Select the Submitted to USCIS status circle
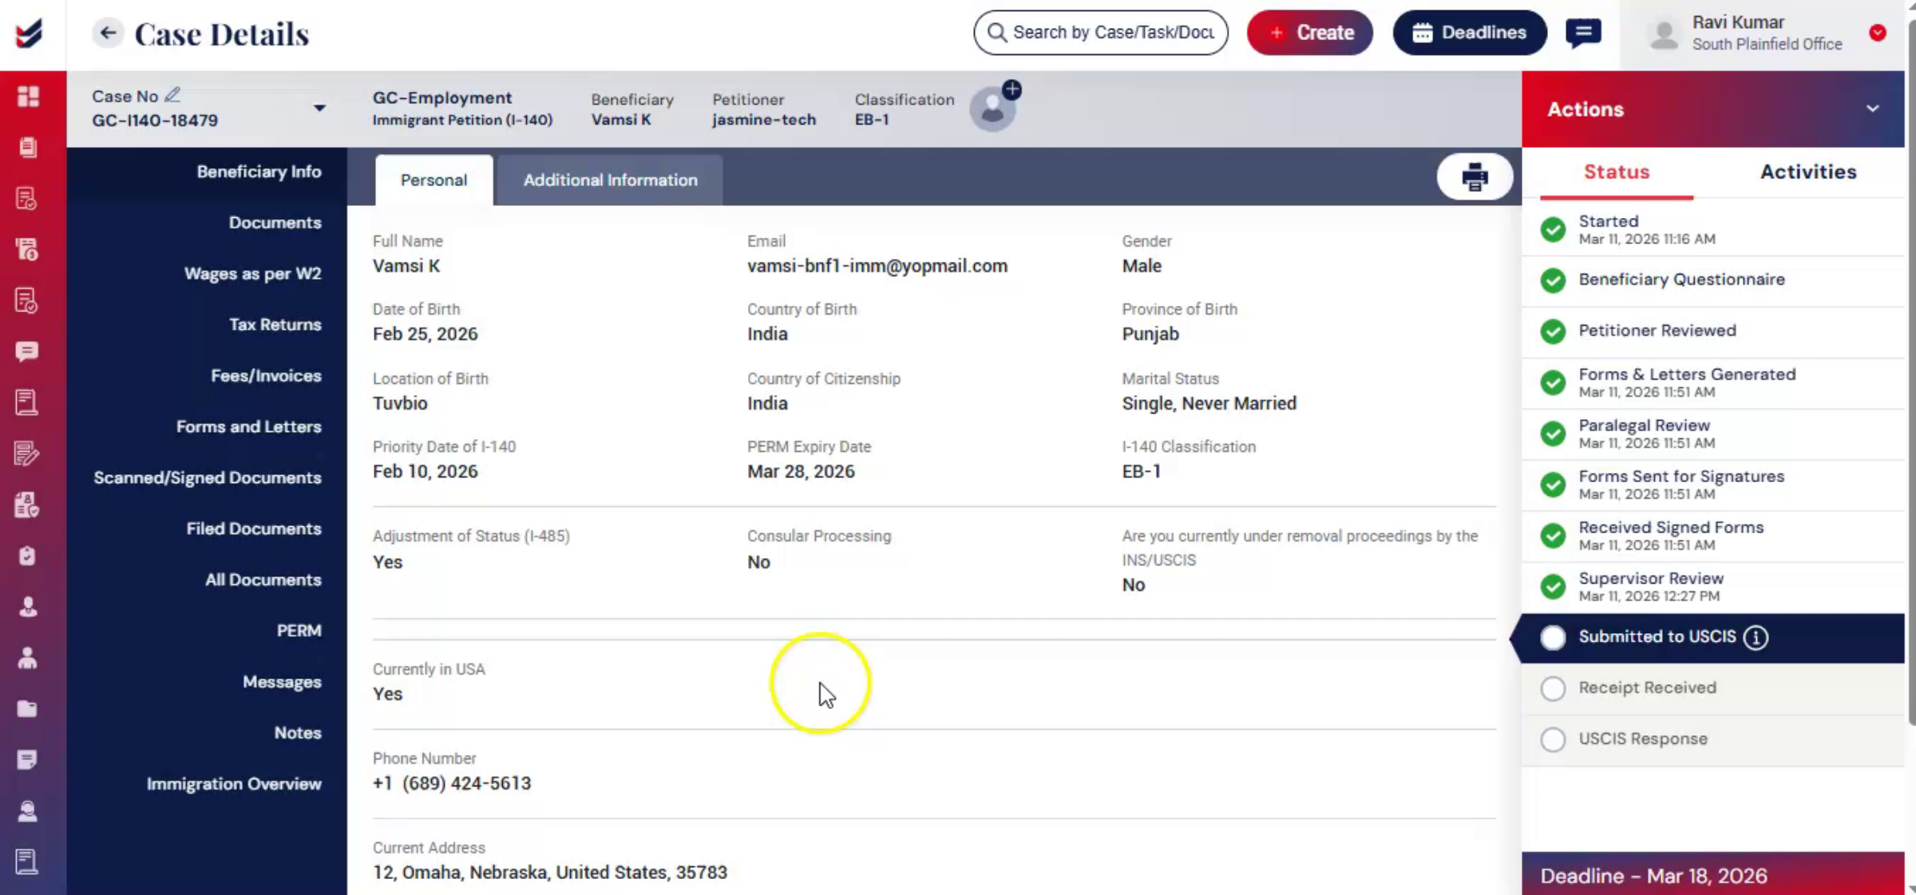This screenshot has height=895, width=1916. (1553, 637)
